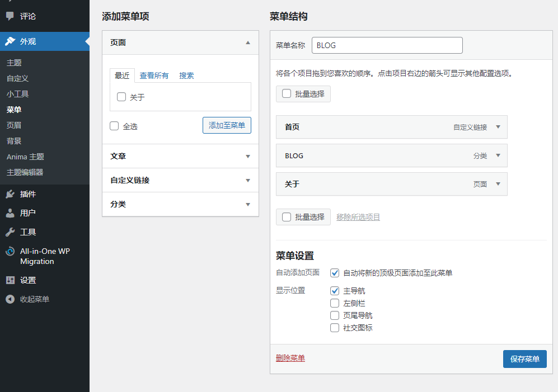This screenshot has height=392, width=558.
Task: Click the 菜单名称 text field
Action: pyautogui.click(x=387, y=45)
